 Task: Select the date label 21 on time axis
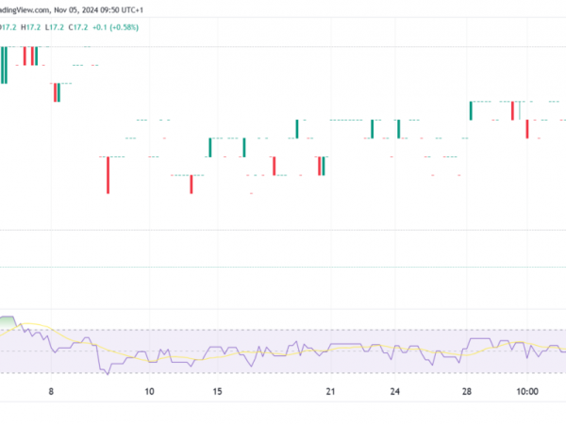click(330, 391)
